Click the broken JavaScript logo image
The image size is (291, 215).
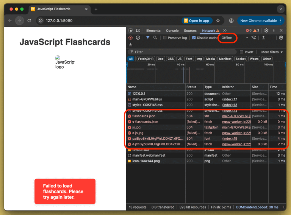tap(65, 62)
